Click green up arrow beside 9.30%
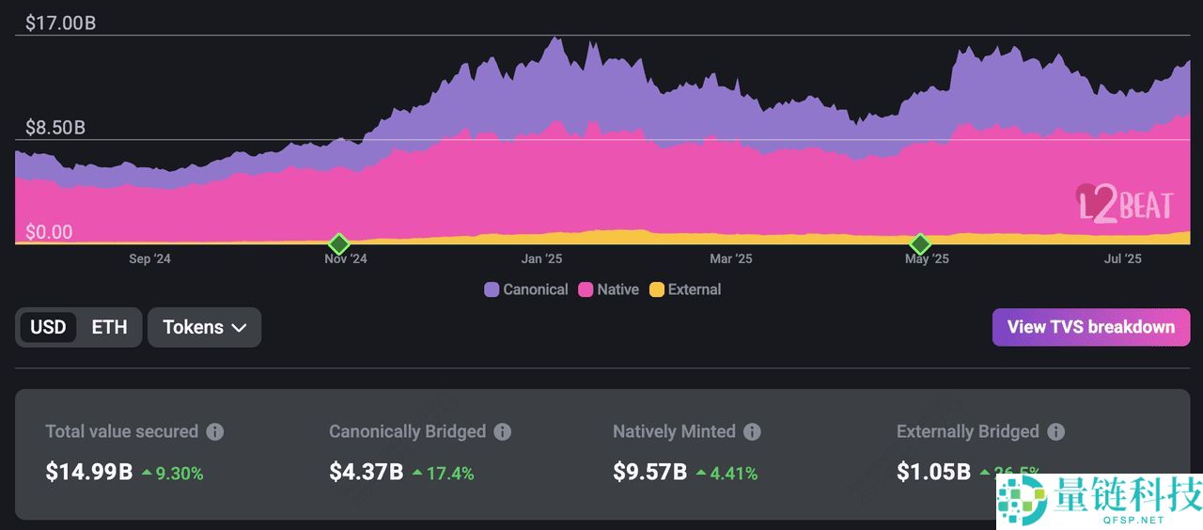 coord(147,473)
